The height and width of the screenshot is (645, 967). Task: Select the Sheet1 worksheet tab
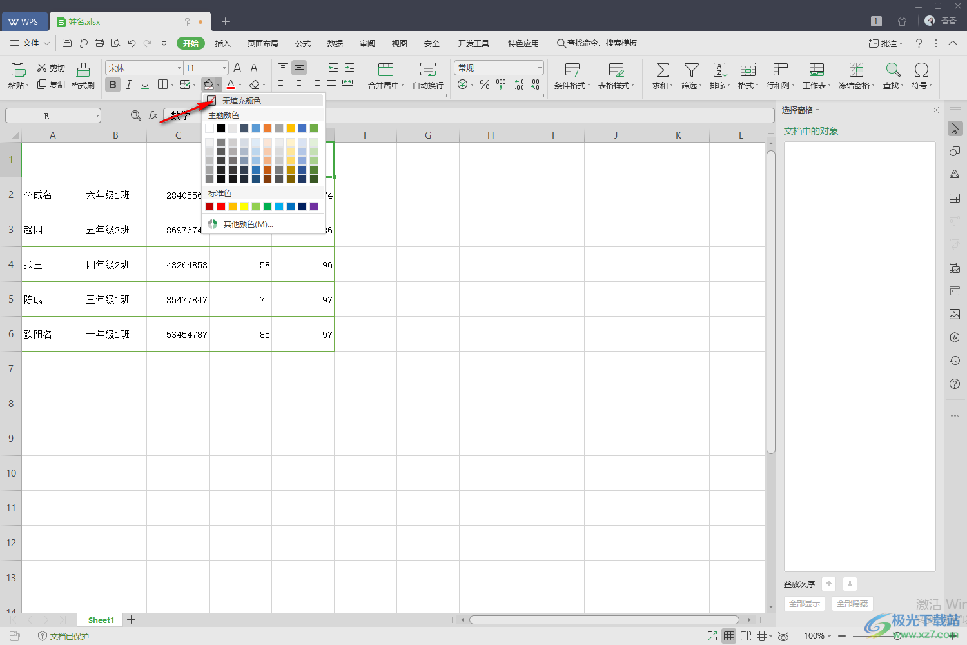101,620
